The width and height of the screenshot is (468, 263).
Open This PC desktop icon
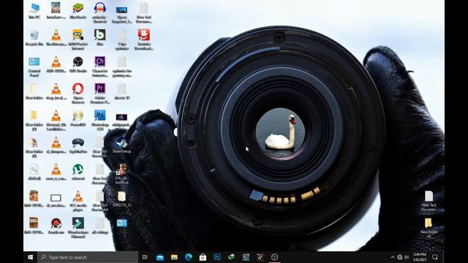[x=34, y=11]
